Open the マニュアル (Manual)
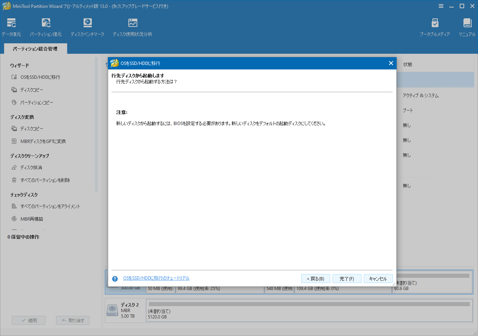 [467, 26]
